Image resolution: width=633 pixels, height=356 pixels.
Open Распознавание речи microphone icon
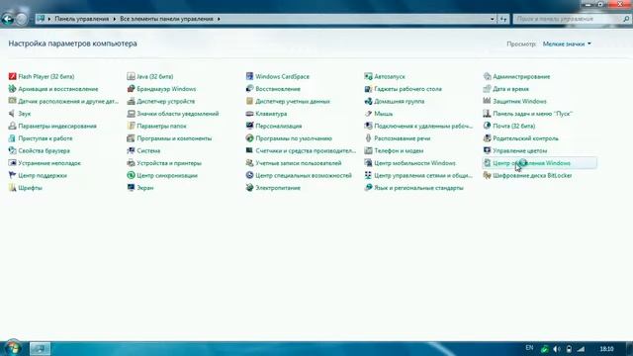pyautogui.click(x=368, y=138)
